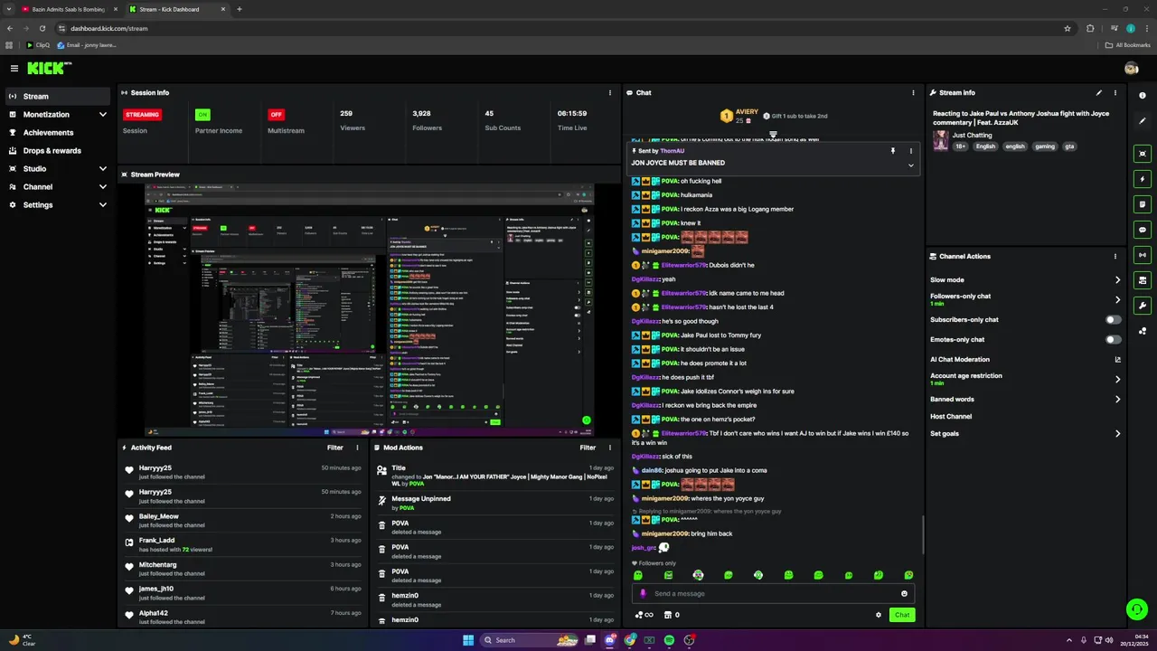Expand the Studio sidebar section

coord(103,169)
